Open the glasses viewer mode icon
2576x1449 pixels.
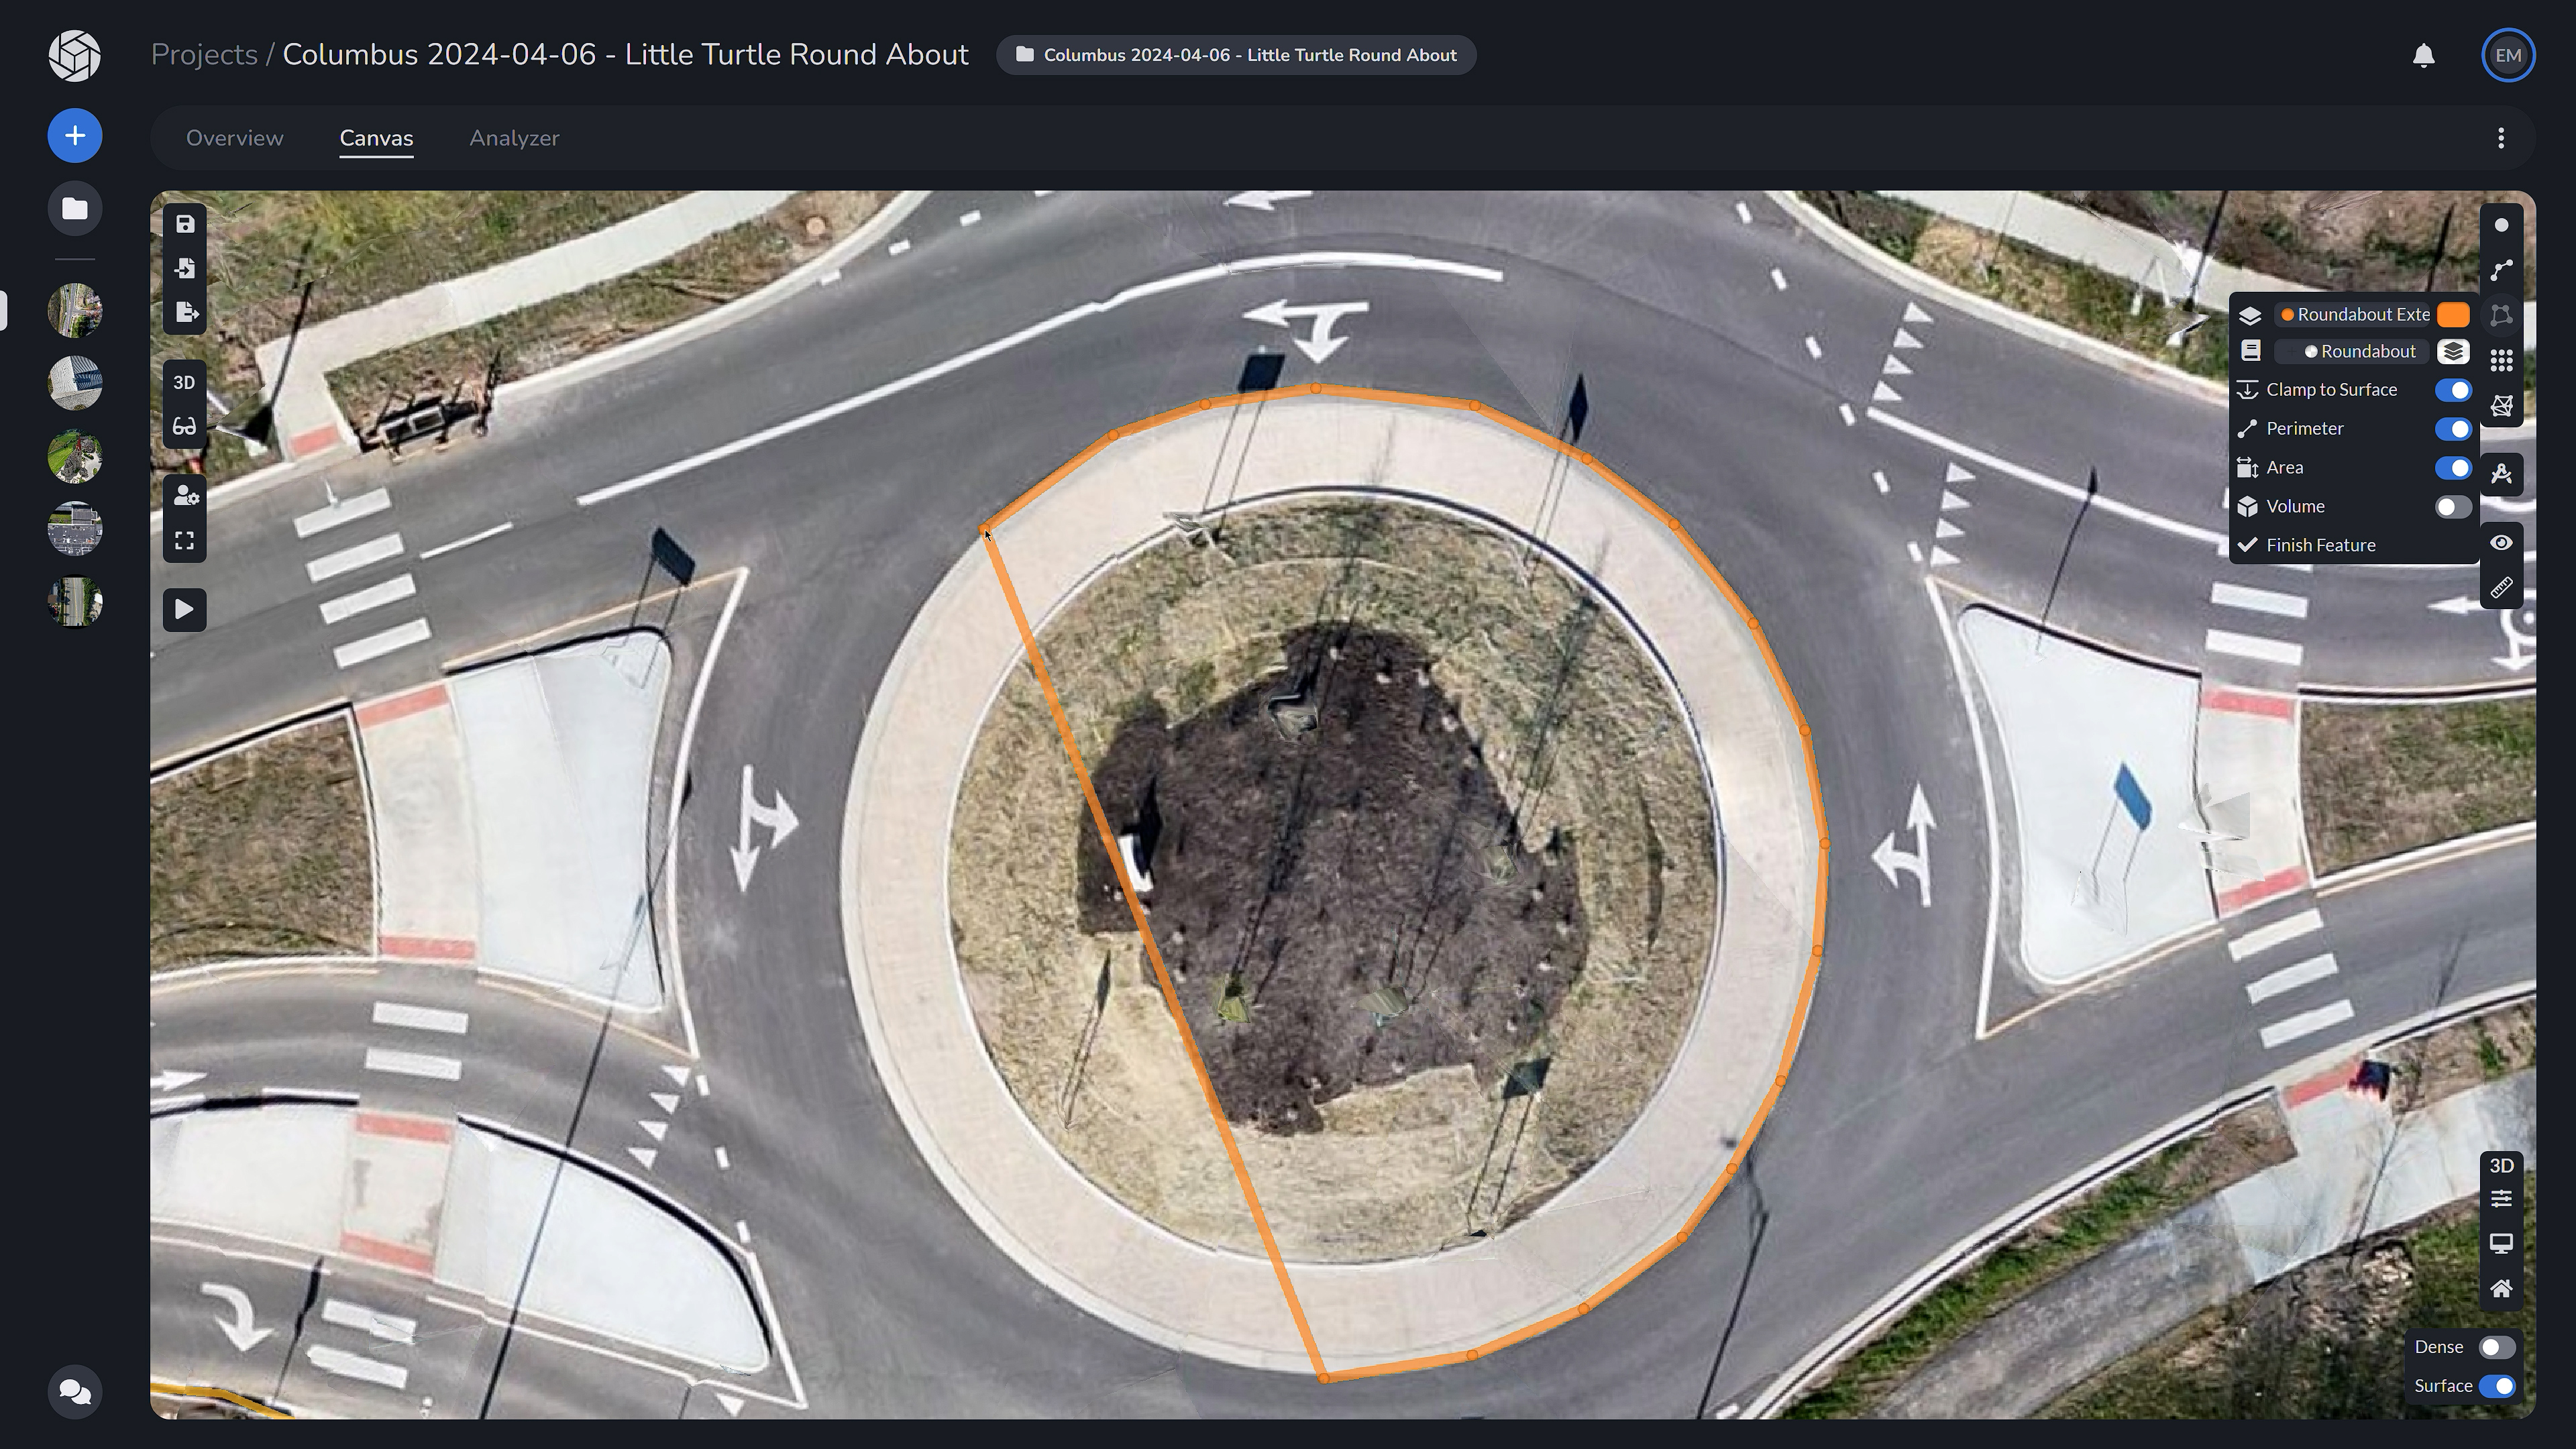(185, 427)
